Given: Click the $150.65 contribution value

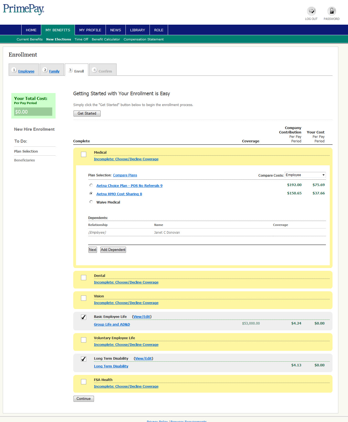Looking at the screenshot, I should coord(294,193).
